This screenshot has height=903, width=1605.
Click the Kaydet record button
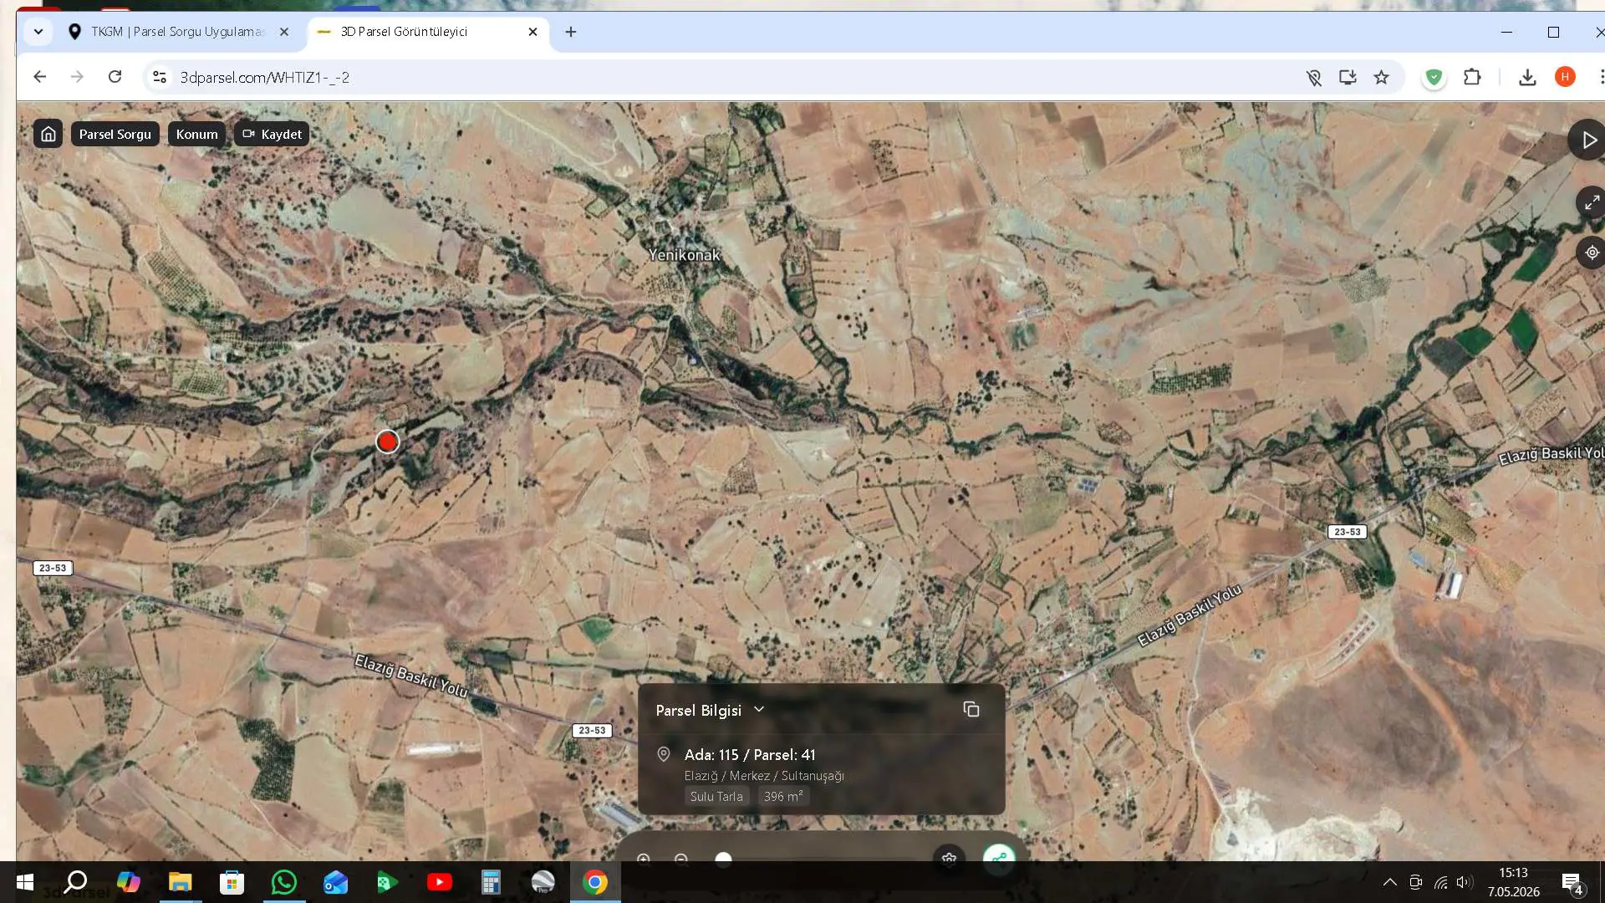point(272,134)
